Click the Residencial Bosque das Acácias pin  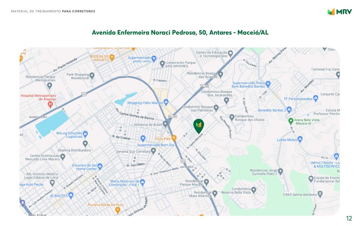coord(220,74)
